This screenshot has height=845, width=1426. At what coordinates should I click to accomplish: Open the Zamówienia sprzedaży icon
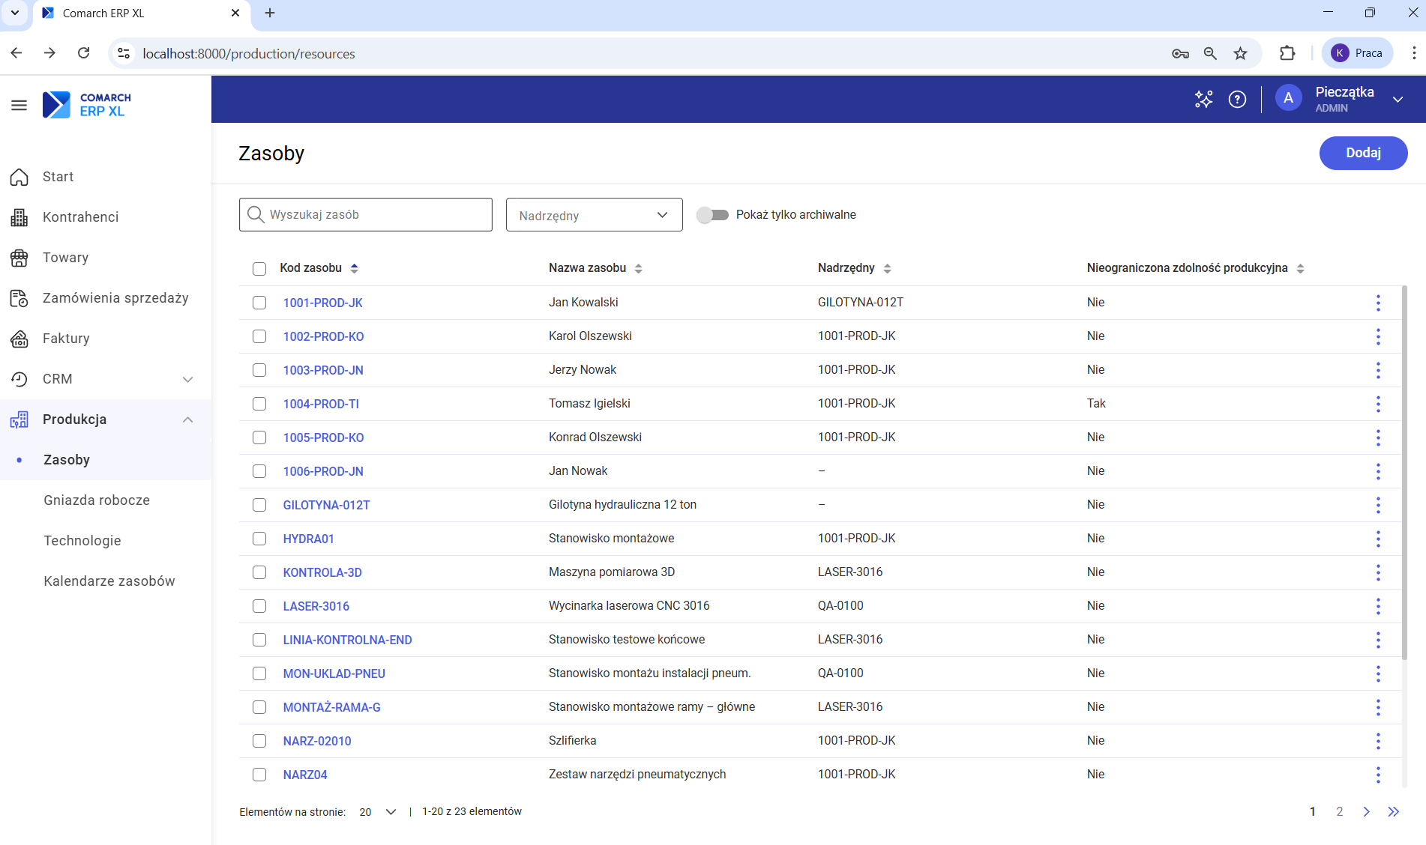(x=19, y=297)
